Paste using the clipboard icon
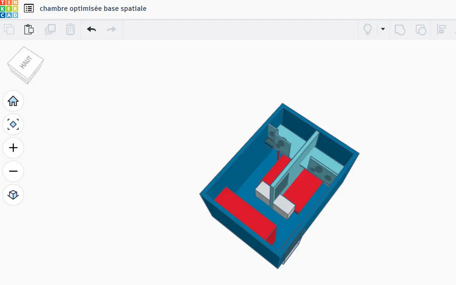 [x=29, y=29]
